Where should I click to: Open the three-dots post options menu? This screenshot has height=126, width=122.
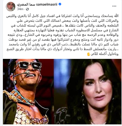(x=114, y=6)
